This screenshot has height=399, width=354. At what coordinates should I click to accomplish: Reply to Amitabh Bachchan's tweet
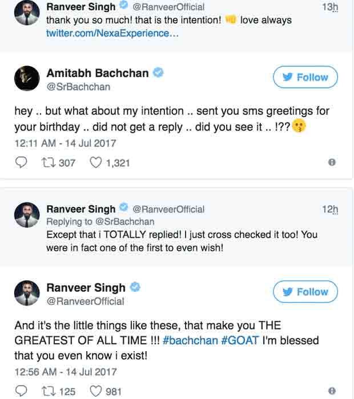click(x=21, y=162)
